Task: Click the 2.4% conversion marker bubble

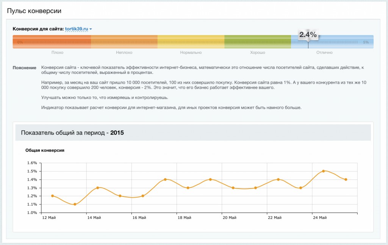Action: [x=308, y=35]
